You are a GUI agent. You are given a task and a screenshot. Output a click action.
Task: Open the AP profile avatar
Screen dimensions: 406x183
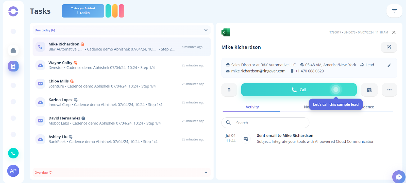click(13, 171)
